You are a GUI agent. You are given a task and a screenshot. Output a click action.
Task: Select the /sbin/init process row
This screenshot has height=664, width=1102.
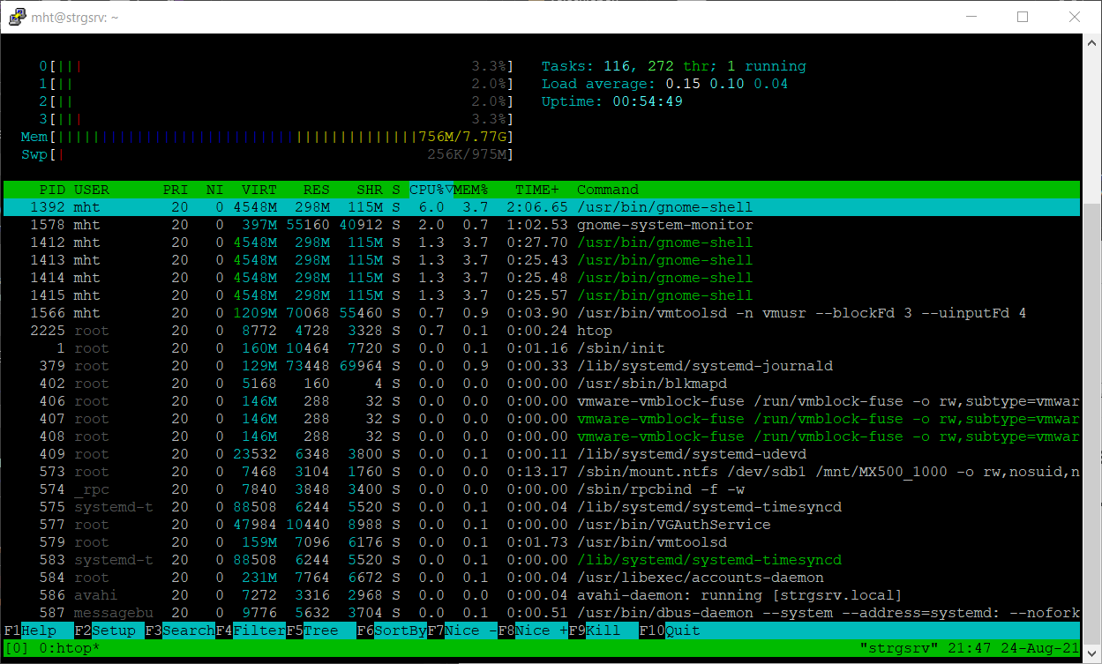[x=542, y=348]
